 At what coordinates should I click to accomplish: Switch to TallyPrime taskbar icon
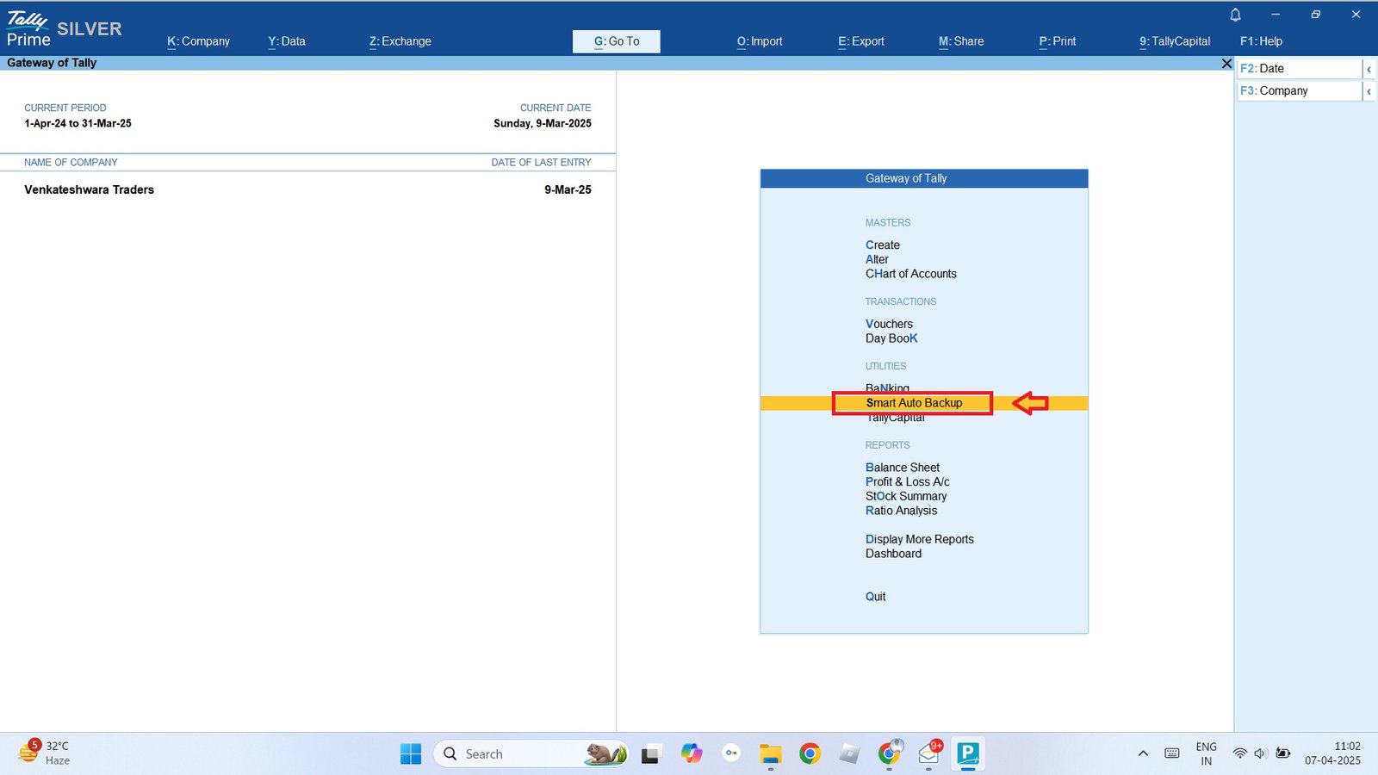click(968, 754)
